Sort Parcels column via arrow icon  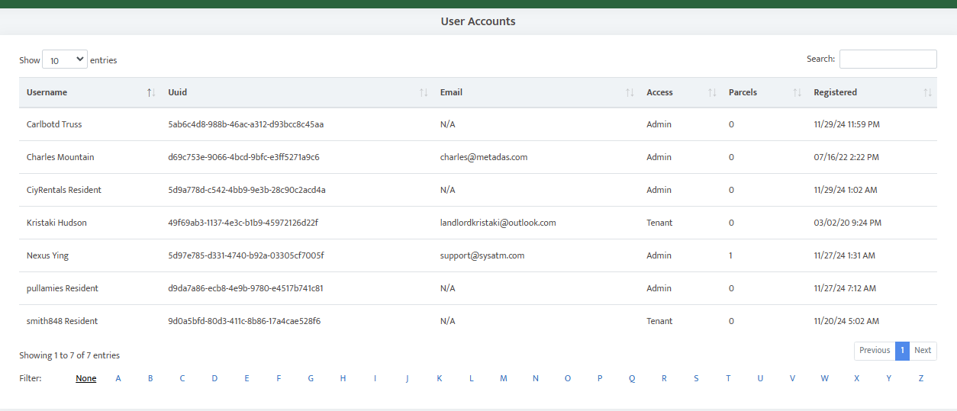coord(797,92)
